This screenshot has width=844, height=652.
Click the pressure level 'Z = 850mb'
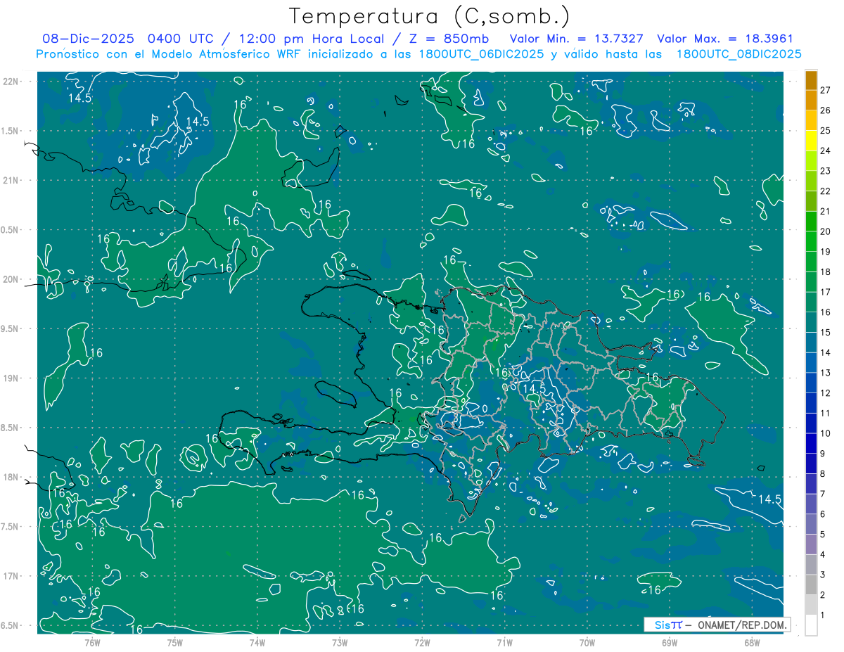click(449, 39)
